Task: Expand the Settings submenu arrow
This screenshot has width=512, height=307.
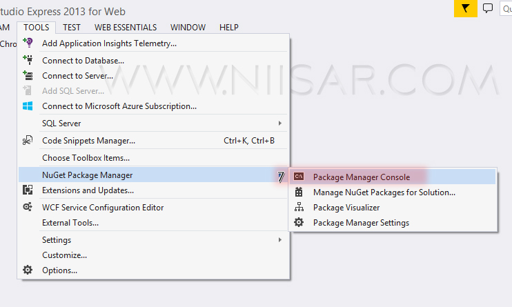Action: 280,239
